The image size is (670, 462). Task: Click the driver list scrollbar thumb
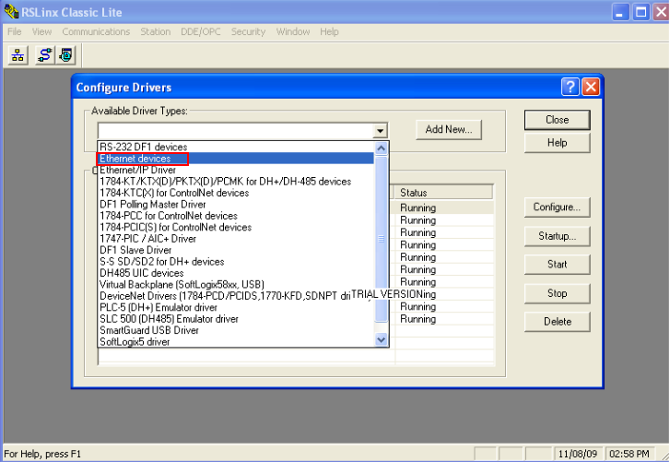coord(382,240)
